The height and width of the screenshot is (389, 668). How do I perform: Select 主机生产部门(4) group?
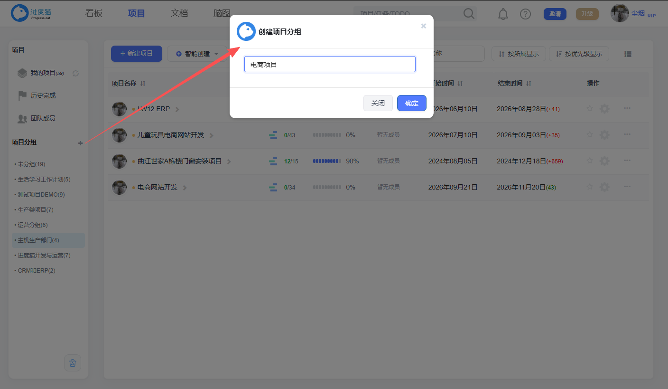pyautogui.click(x=48, y=240)
